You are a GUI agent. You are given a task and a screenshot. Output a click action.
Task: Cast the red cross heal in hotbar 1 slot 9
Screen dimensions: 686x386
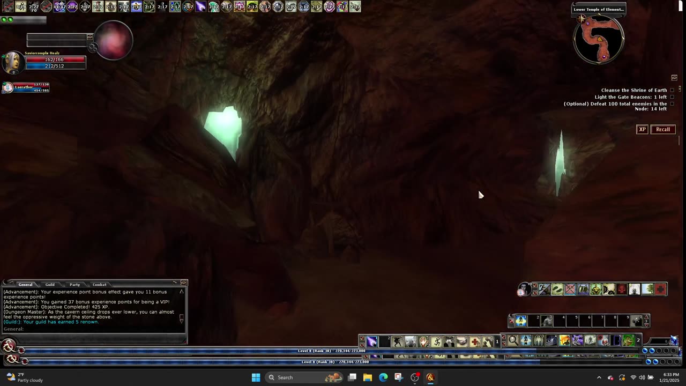pos(474,342)
